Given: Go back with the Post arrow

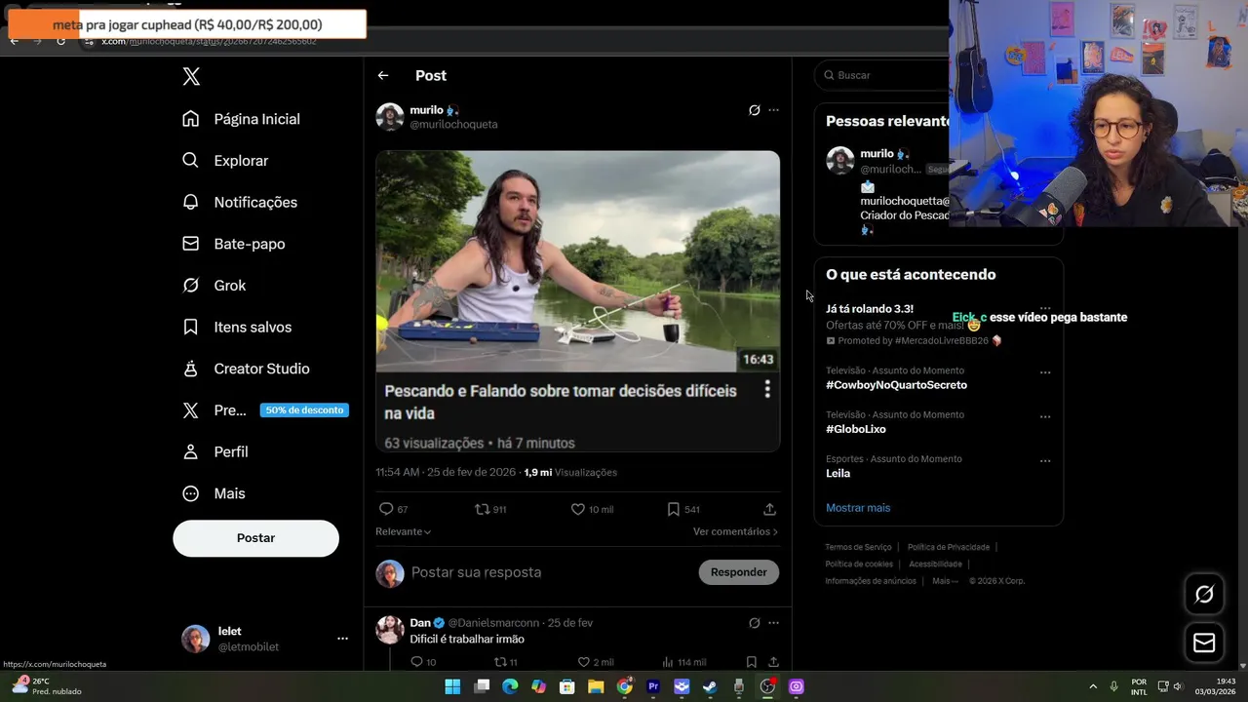Looking at the screenshot, I should [x=383, y=75].
